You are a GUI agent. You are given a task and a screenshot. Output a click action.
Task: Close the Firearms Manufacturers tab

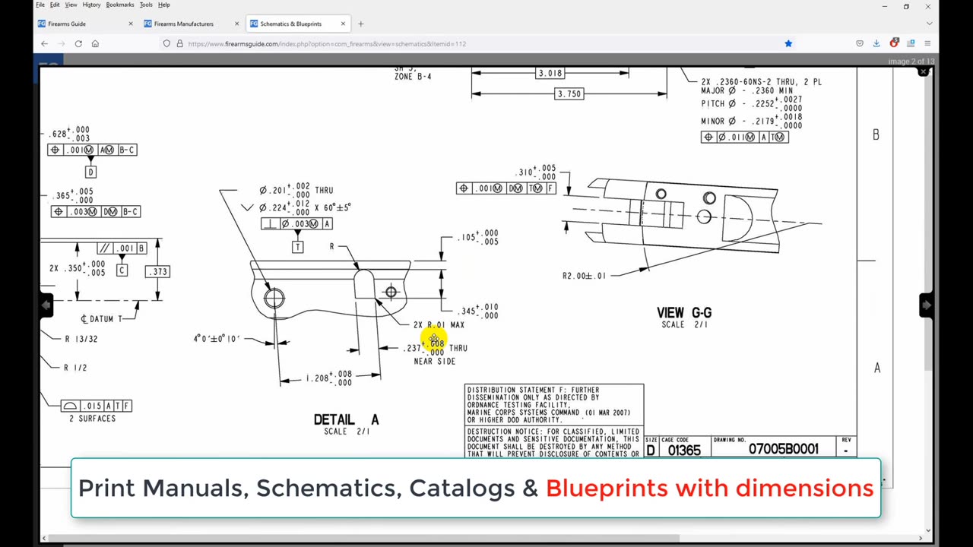[x=236, y=24]
